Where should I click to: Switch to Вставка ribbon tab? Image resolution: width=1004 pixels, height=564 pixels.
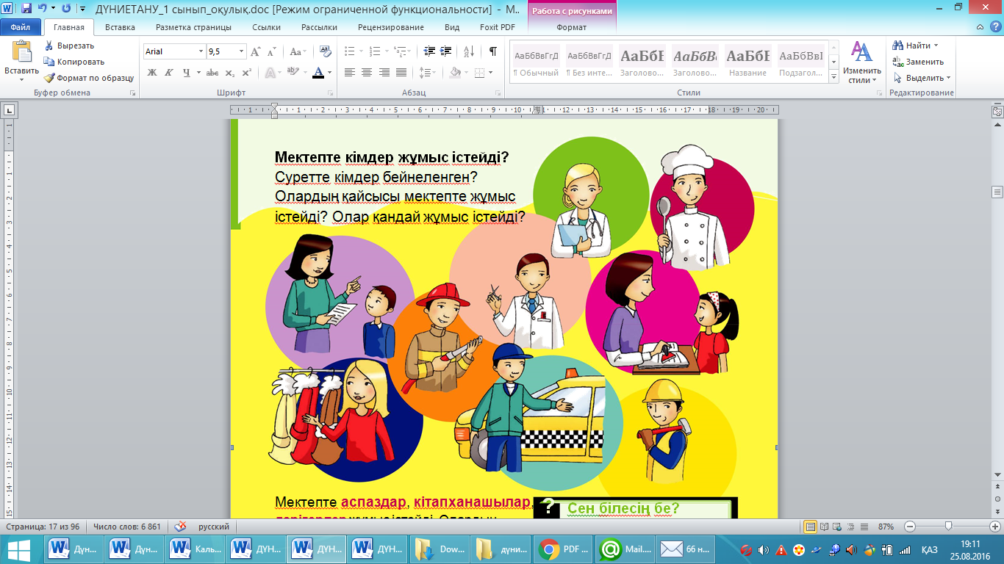tap(120, 27)
